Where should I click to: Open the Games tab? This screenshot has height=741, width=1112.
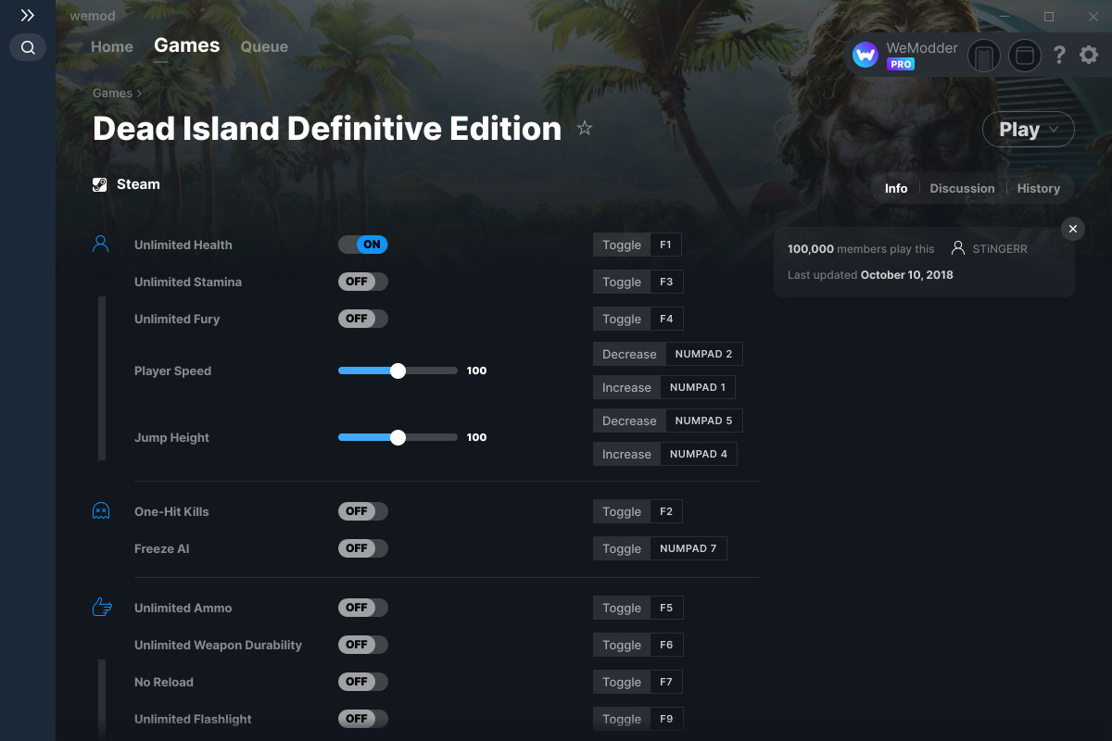[x=187, y=45]
